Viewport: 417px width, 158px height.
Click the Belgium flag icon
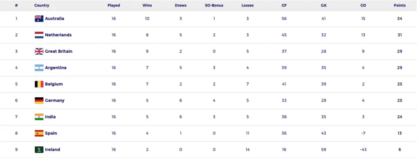coord(39,84)
